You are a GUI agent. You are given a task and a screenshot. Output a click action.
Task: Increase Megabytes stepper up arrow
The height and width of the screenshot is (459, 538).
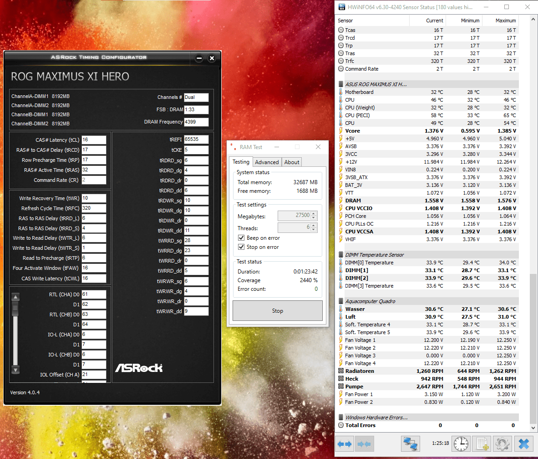coord(314,213)
